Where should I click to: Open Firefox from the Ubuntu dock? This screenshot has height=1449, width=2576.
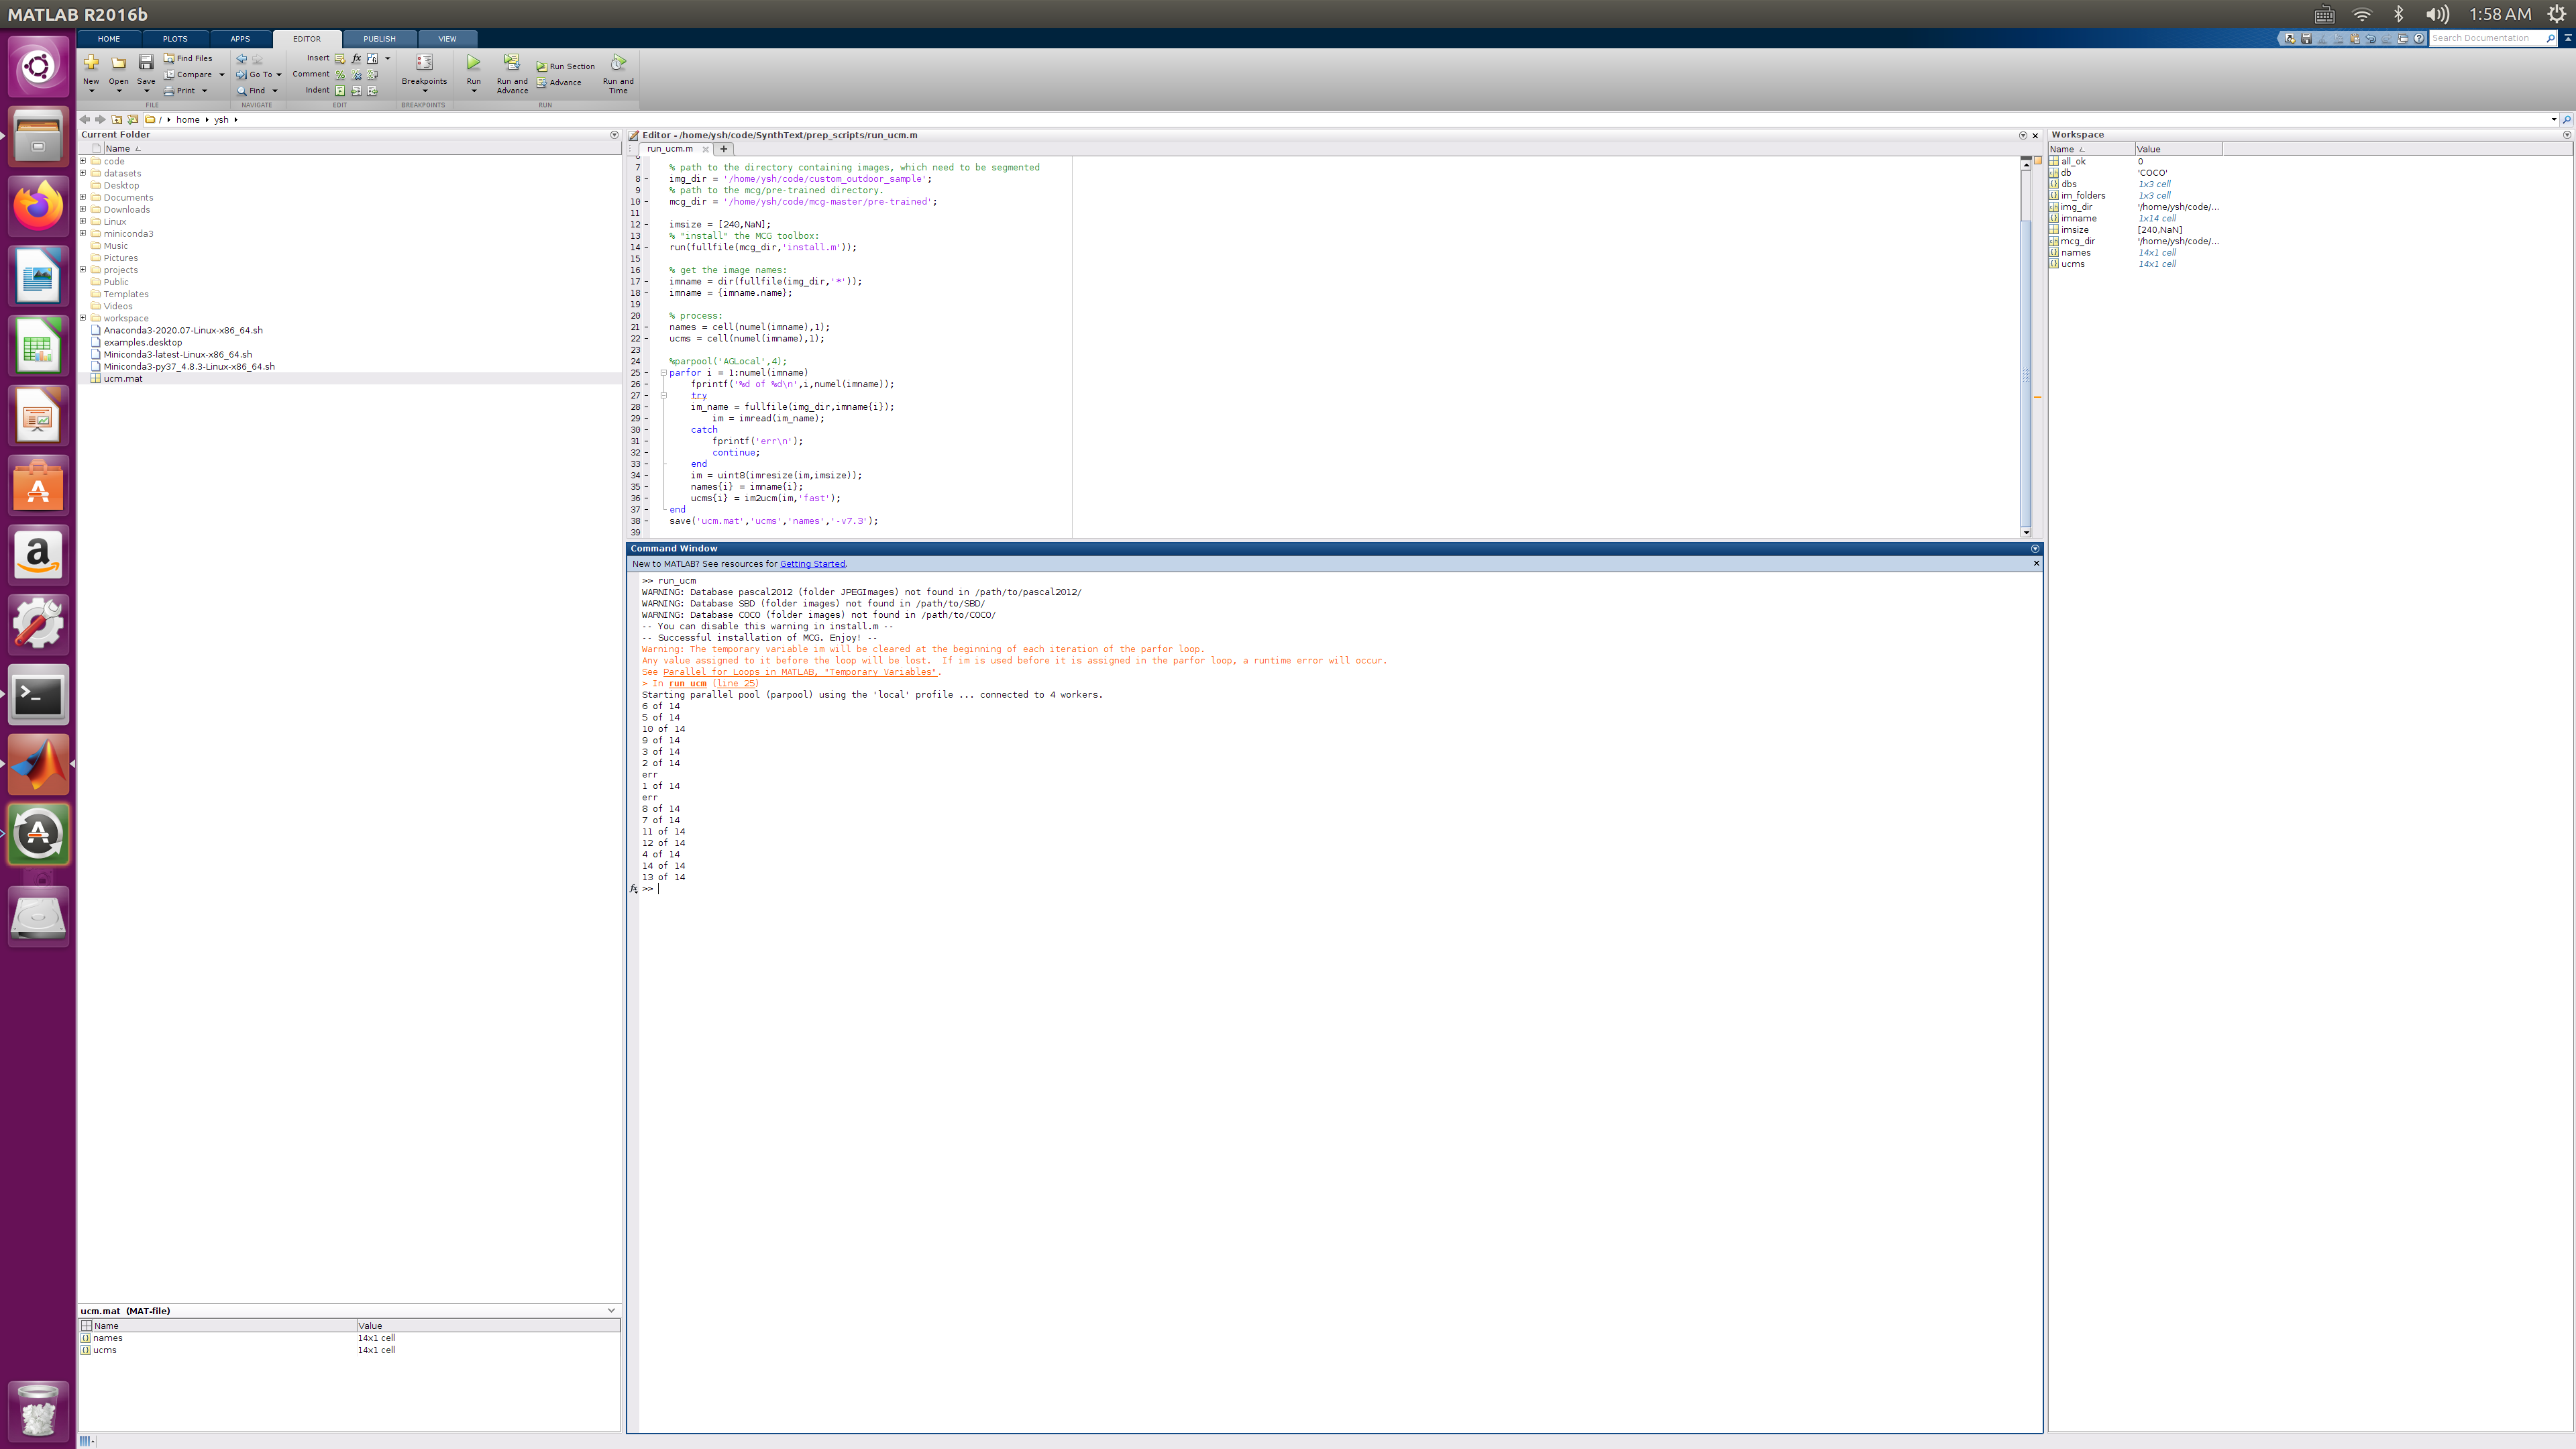coord(38,206)
